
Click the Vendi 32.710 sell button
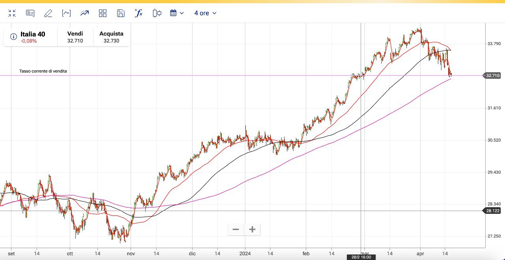coord(75,37)
